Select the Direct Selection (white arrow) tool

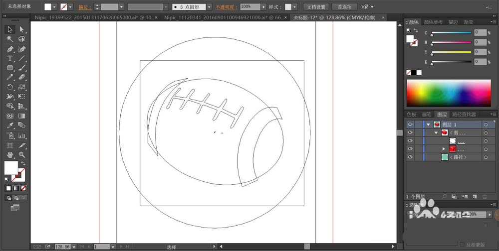point(21,29)
